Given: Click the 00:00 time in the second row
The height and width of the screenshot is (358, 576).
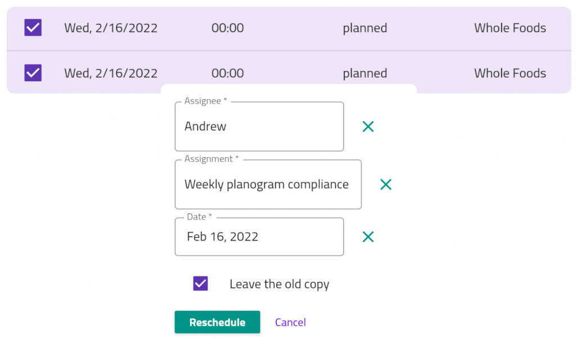Looking at the screenshot, I should 227,73.
